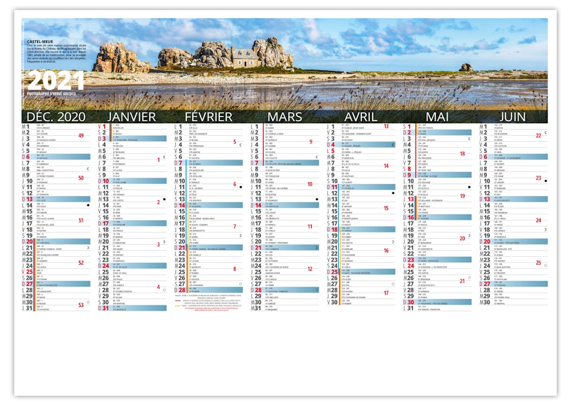The width and height of the screenshot is (571, 406).
Task: Select S 1 in the Mai column
Action: tap(437, 126)
